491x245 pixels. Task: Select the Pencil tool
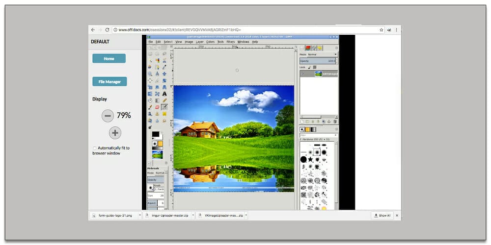[164, 100]
